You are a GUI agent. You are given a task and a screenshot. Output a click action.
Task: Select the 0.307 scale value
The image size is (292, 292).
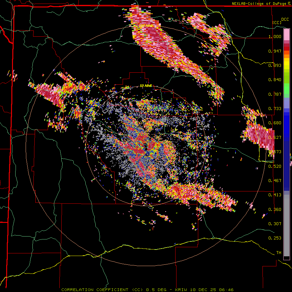pyautogui.click(x=275, y=224)
